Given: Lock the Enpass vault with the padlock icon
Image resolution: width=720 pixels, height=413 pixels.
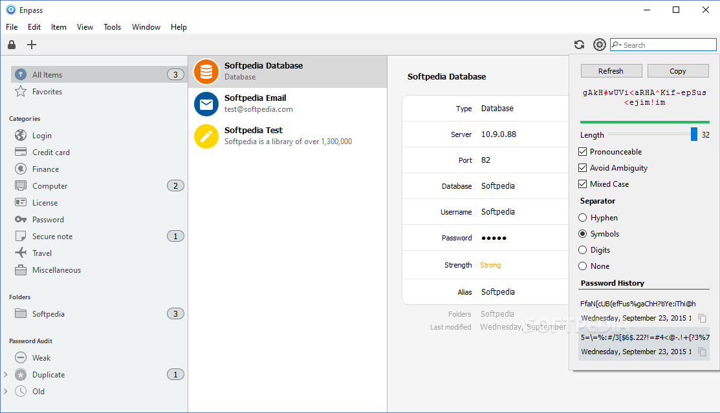Looking at the screenshot, I should point(12,45).
